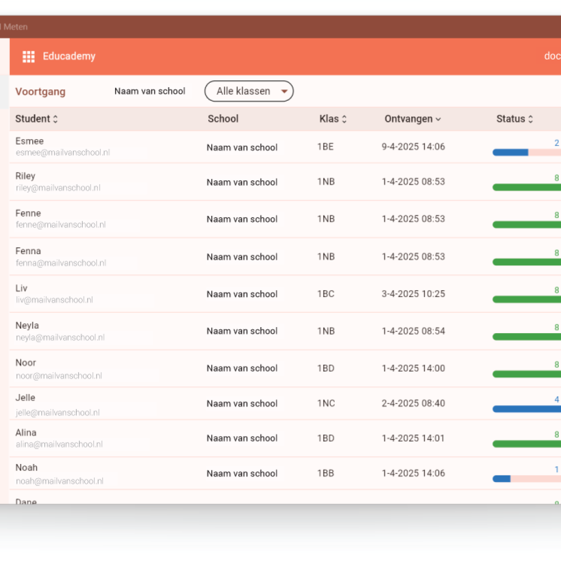Sort by Status column arrows icon

tap(530, 119)
